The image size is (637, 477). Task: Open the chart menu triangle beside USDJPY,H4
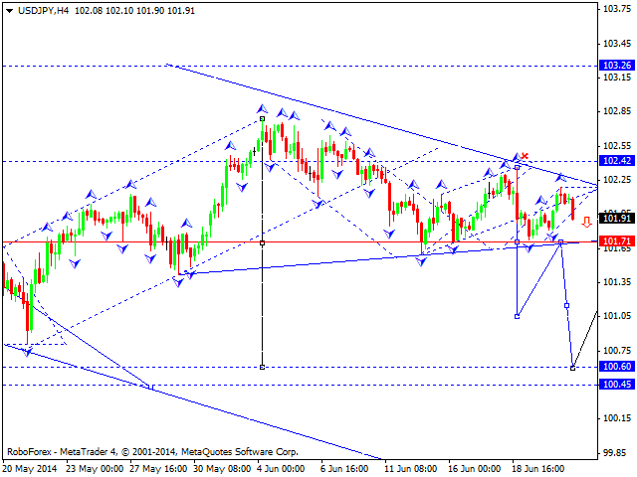click(9, 11)
